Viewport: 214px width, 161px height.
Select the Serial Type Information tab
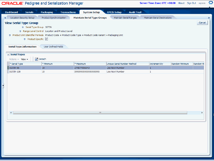point(22,47)
